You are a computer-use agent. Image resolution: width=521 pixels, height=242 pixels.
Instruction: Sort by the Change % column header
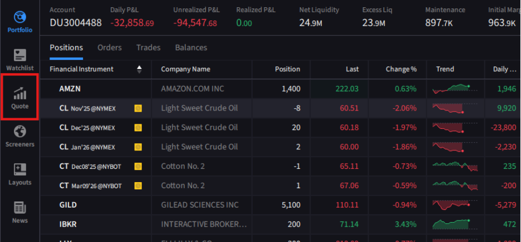(x=401, y=69)
